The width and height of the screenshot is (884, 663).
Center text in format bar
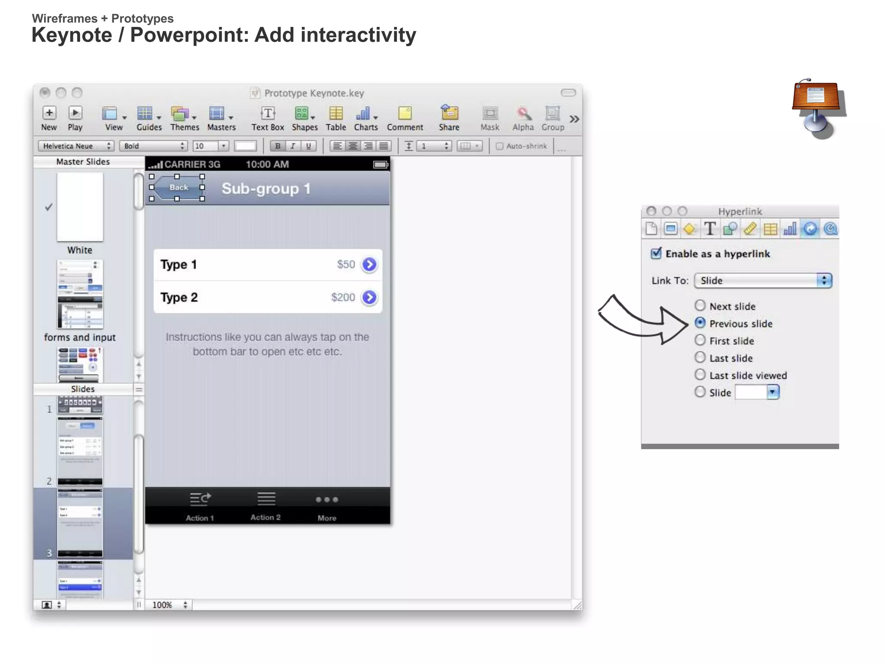point(353,146)
